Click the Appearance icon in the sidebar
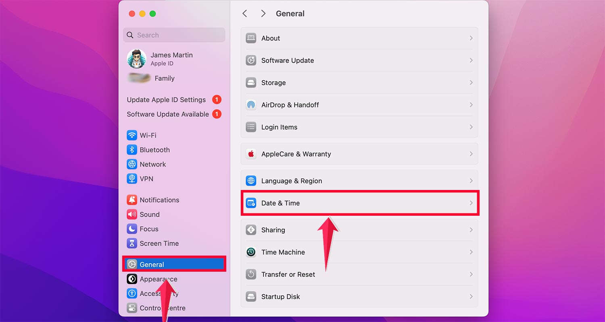The height and width of the screenshot is (322, 605). [132, 279]
